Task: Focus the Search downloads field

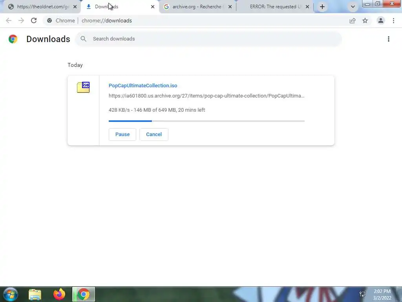Action: click(208, 39)
